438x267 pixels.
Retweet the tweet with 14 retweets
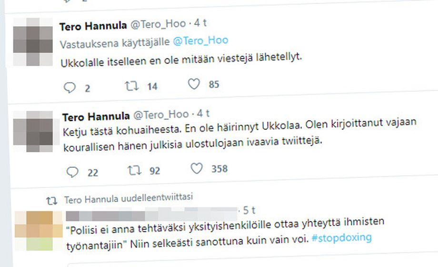click(x=131, y=86)
